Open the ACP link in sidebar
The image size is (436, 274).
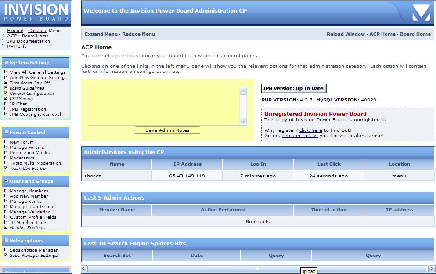pyautogui.click(x=12, y=36)
